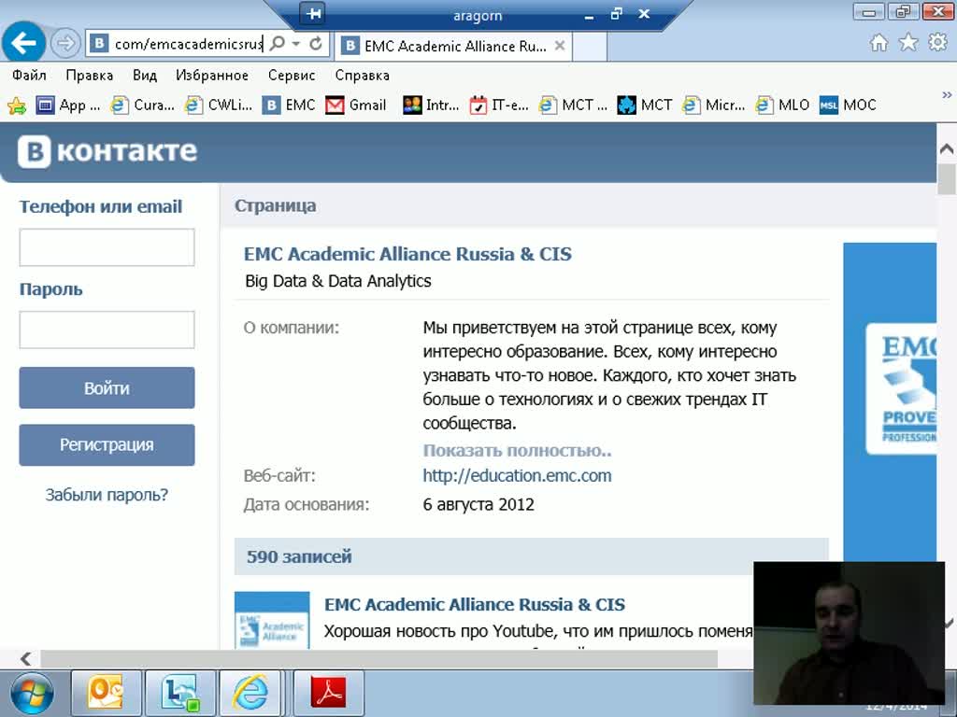Expand favorites bar overflow chevron
Image resolution: width=957 pixels, height=717 pixels.
[947, 94]
